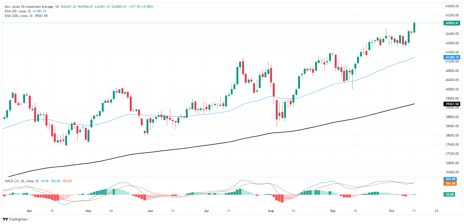Viewport: 464px width, 224px height.
Task: Click the Jul label on time axis
Action: point(206,211)
